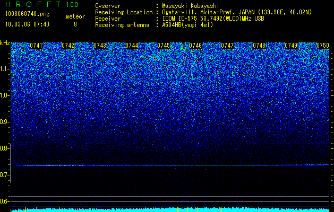334x212 pixels.
Task: Click the HROFFT title text
Action: (x=33, y=4)
